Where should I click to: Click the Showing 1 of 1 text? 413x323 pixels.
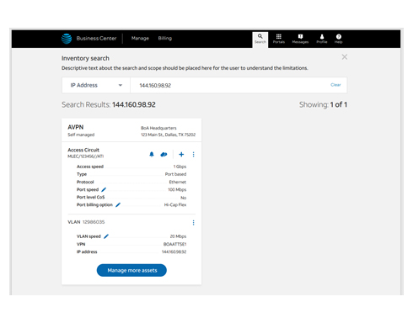pyautogui.click(x=324, y=104)
